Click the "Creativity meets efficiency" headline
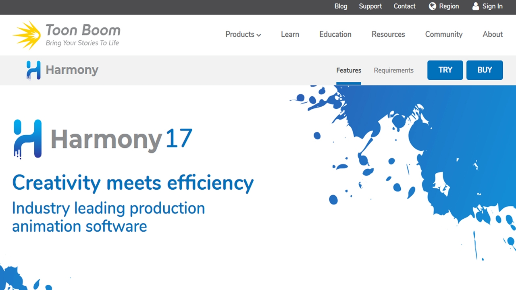The height and width of the screenshot is (290, 516). pos(133,183)
